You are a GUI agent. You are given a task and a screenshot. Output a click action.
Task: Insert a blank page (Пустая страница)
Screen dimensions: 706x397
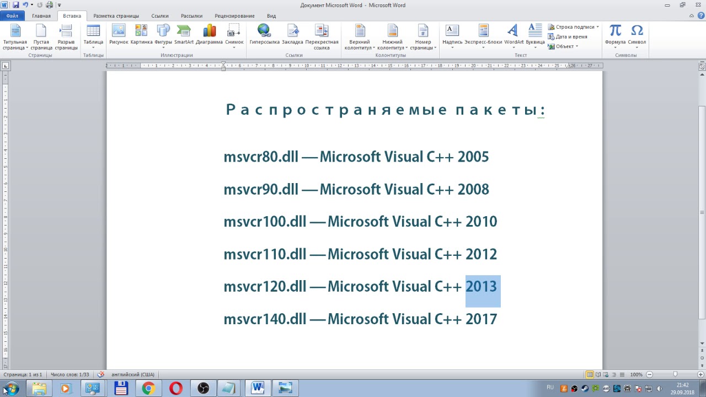pyautogui.click(x=41, y=37)
